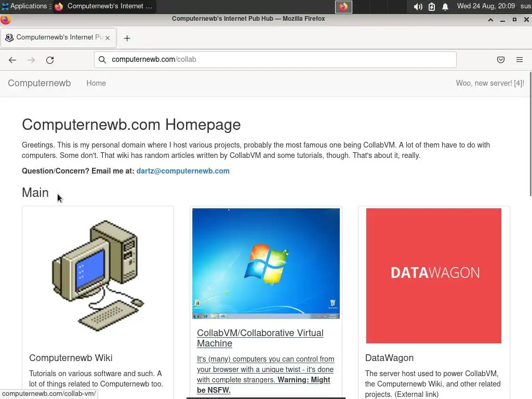Screen dimensions: 532x399
Task: Click the volume icon in system tray
Action: click(x=418, y=6)
